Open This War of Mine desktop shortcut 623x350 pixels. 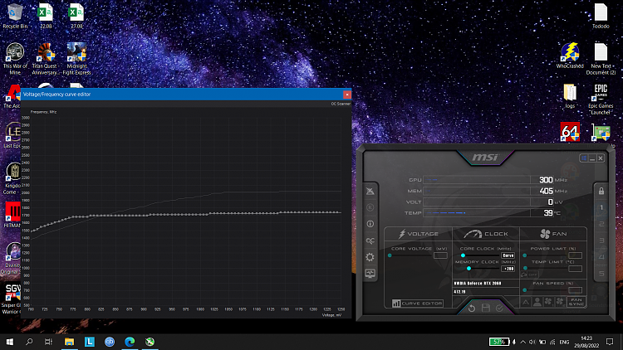[x=15, y=59]
